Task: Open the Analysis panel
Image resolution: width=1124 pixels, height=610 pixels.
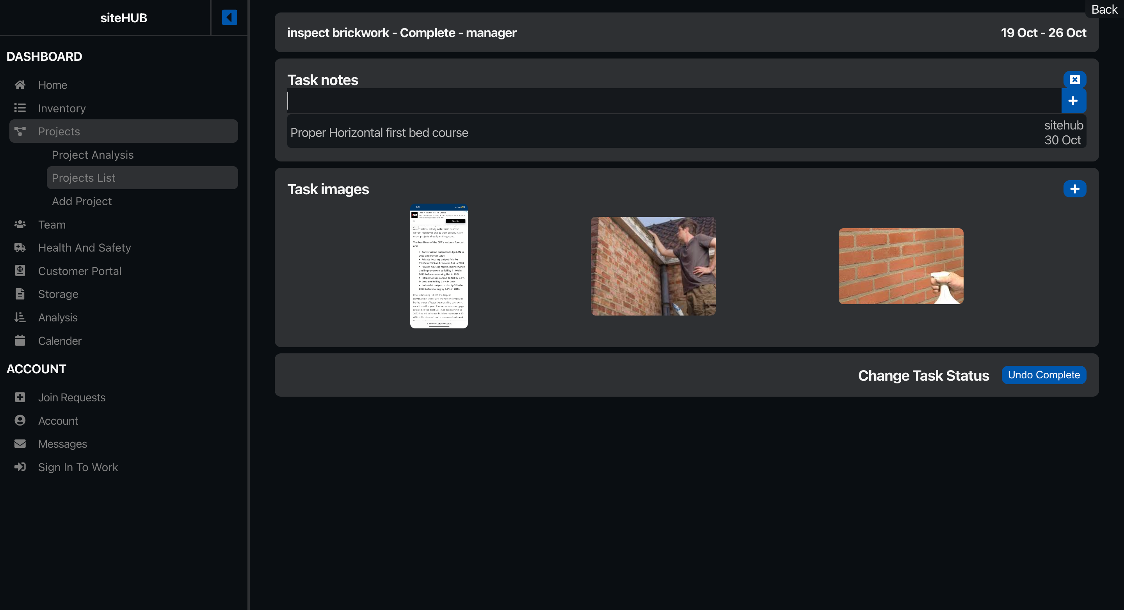Action: (57, 317)
